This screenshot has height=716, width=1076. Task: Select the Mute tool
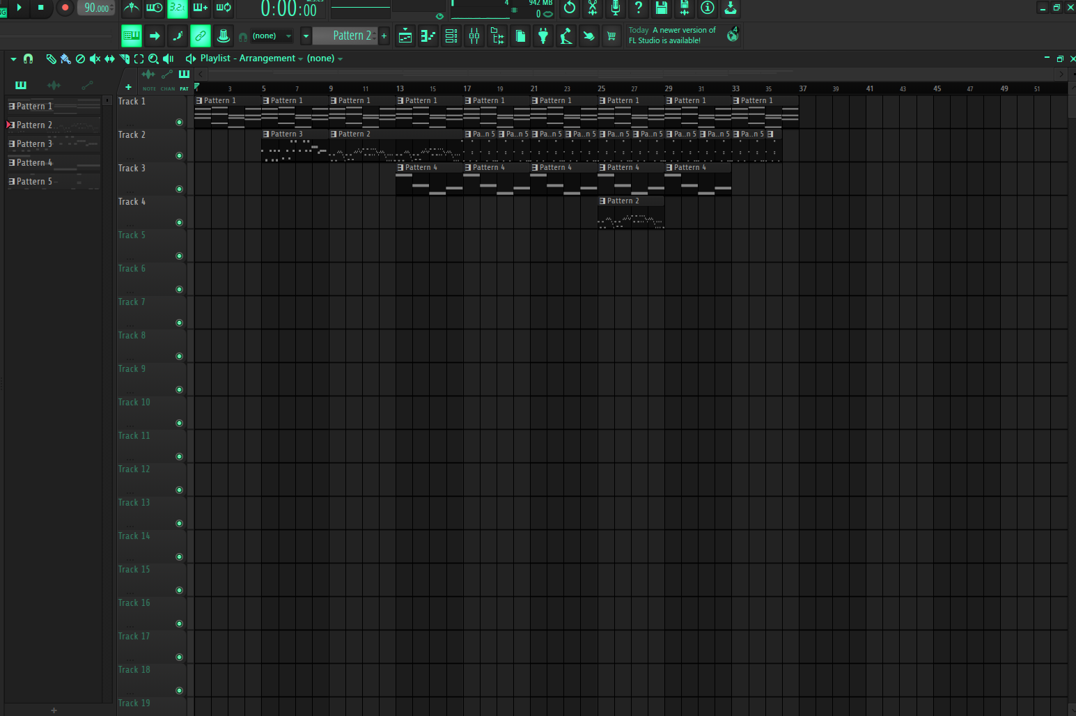coord(95,59)
